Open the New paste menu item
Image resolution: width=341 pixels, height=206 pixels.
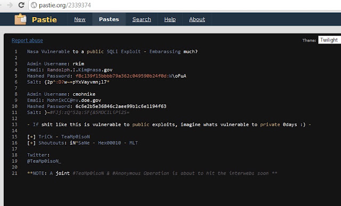(x=80, y=19)
